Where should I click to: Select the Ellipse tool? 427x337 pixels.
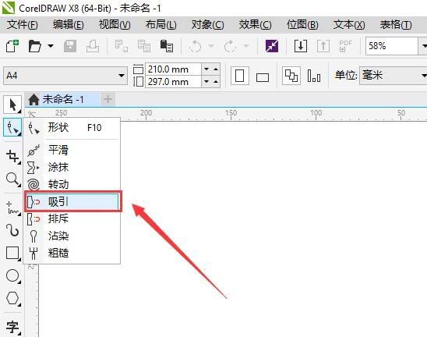[x=12, y=275]
